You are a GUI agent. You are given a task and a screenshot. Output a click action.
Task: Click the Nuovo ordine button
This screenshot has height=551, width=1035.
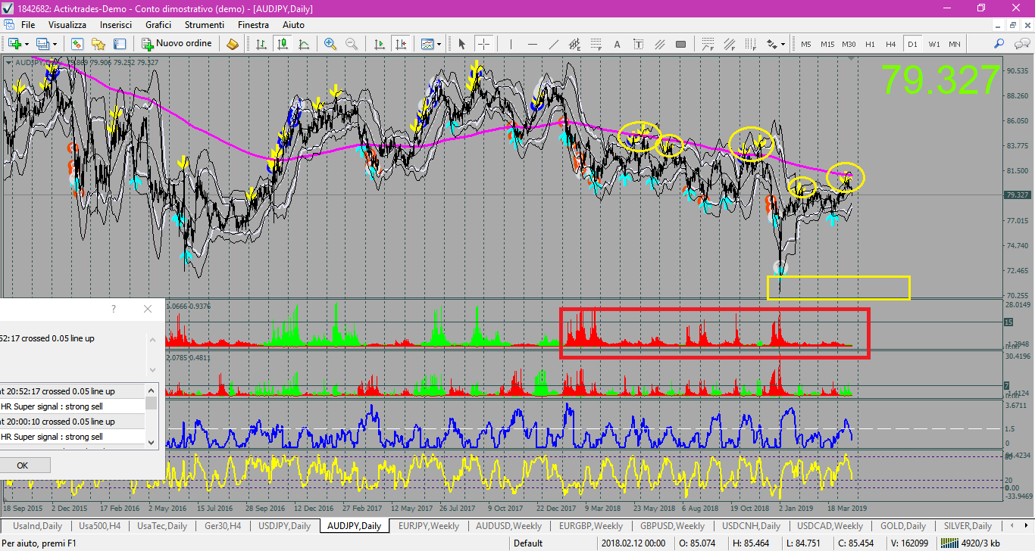pos(177,44)
